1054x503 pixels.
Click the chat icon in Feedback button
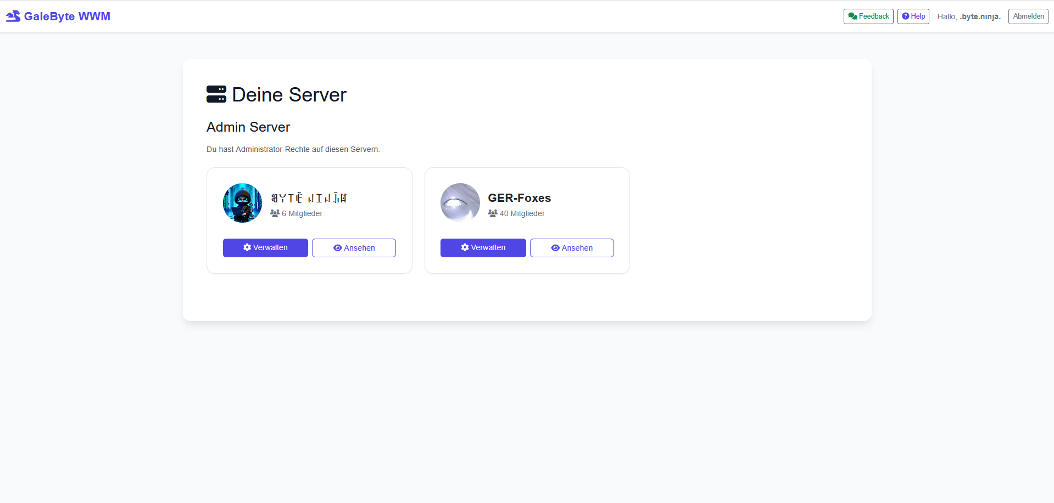pos(852,16)
